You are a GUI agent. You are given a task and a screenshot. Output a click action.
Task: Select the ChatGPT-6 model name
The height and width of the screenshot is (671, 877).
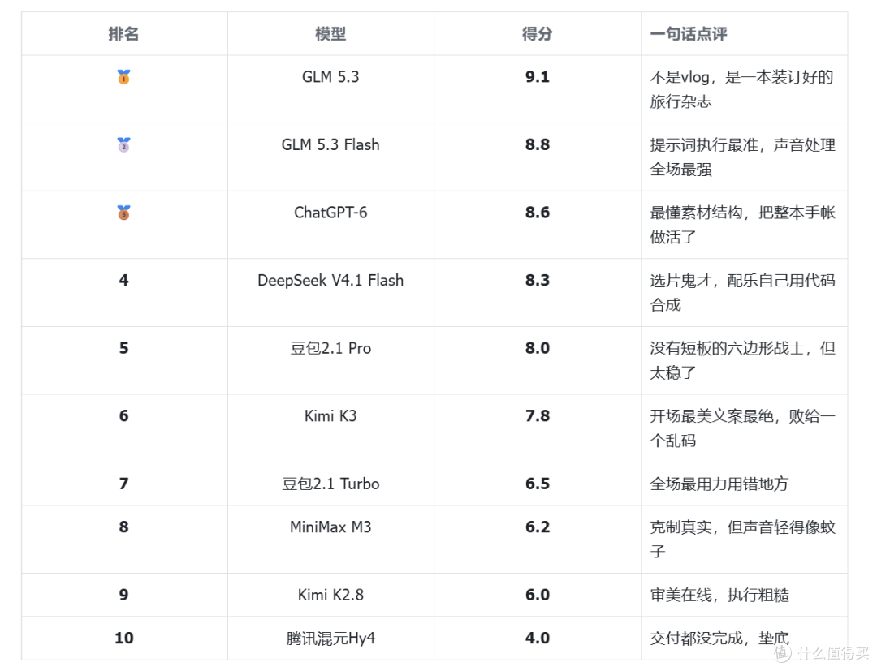point(330,213)
